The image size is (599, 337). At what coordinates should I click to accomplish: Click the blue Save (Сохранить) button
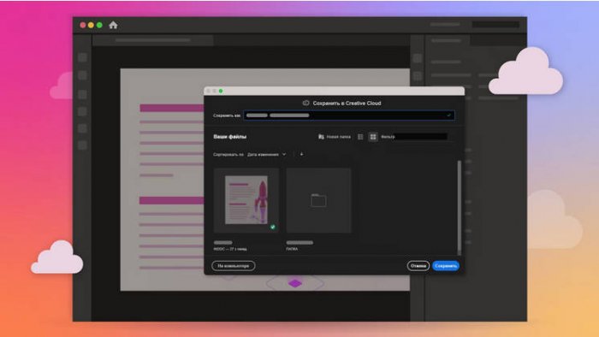point(446,266)
